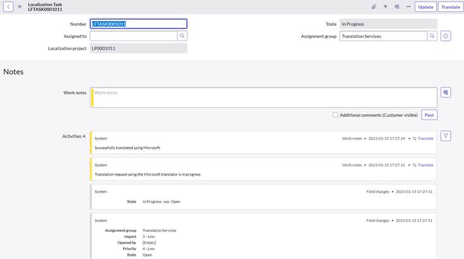Click into the Work notes text area

pyautogui.click(x=264, y=98)
